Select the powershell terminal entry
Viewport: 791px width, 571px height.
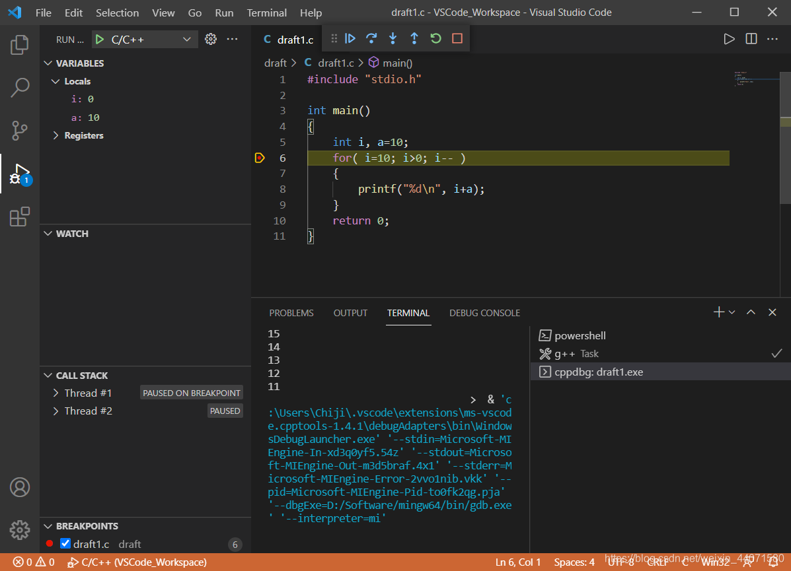point(660,335)
